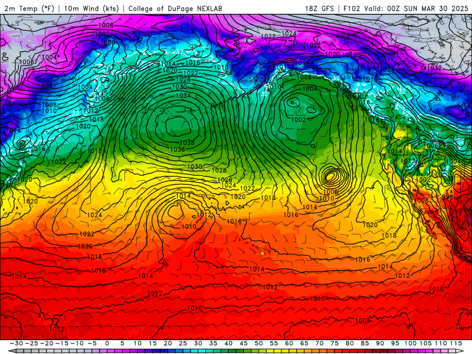Click the '18Z GFS' model run label
This screenshot has height=354, width=472.
click(319, 8)
